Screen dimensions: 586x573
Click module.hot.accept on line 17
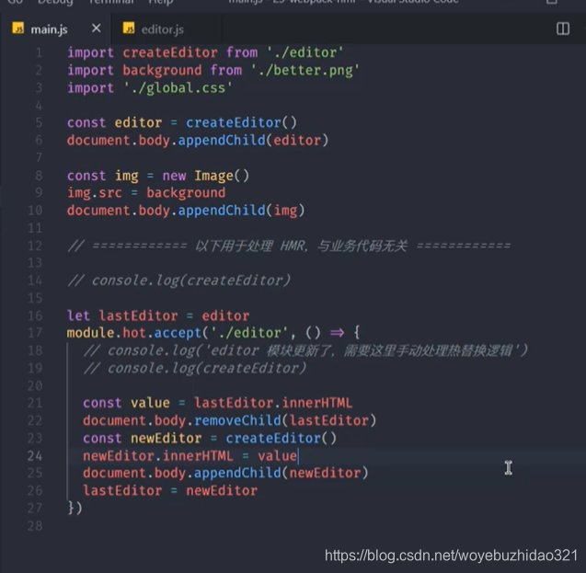point(134,333)
